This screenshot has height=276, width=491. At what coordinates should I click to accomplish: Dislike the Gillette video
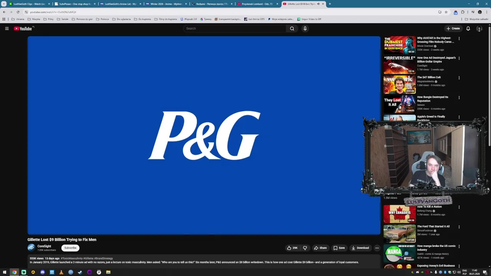305,248
